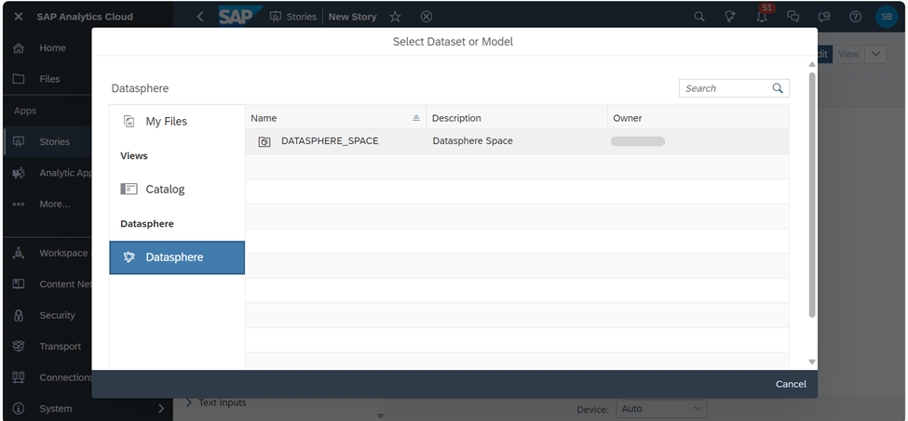Click the Description column header
Viewport: 908px width, 421px height.
(x=517, y=118)
